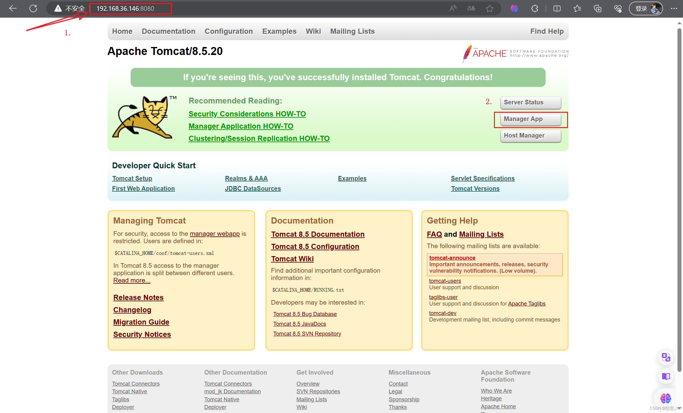The image size is (683, 413).
Task: Open Tomcat Versions link
Action: pos(475,189)
